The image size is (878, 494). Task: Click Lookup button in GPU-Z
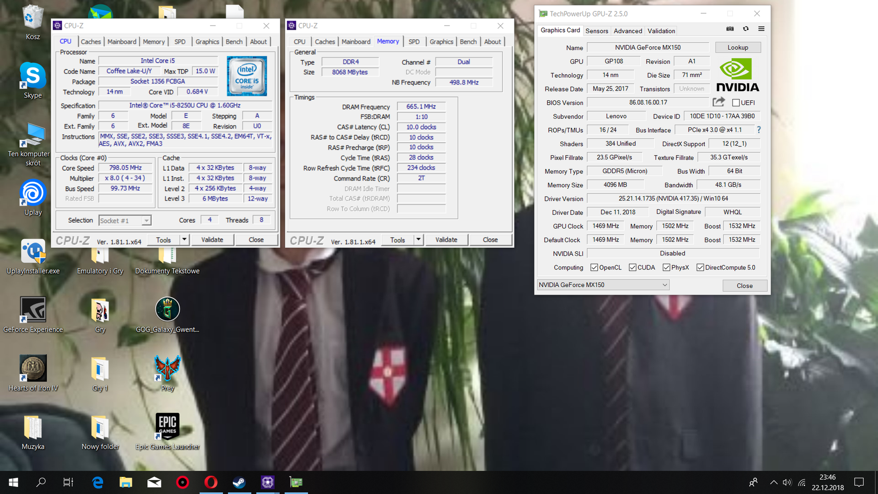coord(738,48)
